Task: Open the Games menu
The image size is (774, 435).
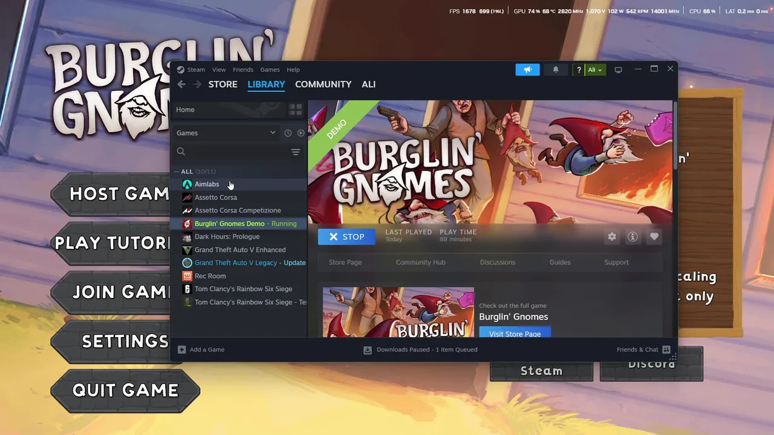Action: pos(270,69)
